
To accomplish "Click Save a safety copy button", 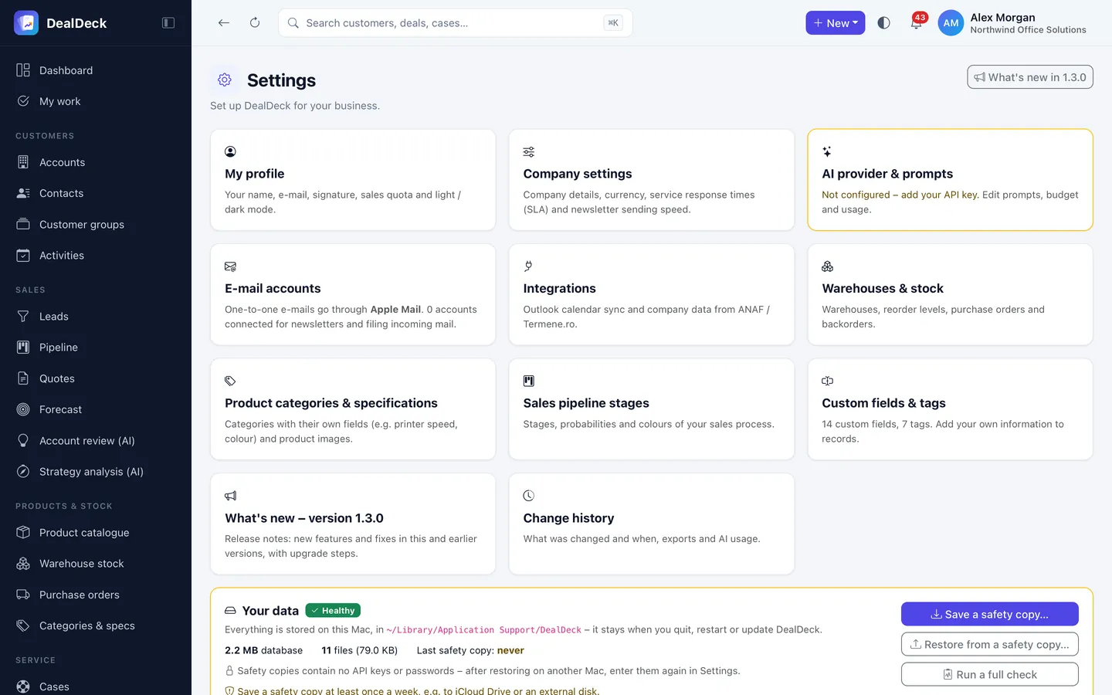I will click(990, 614).
